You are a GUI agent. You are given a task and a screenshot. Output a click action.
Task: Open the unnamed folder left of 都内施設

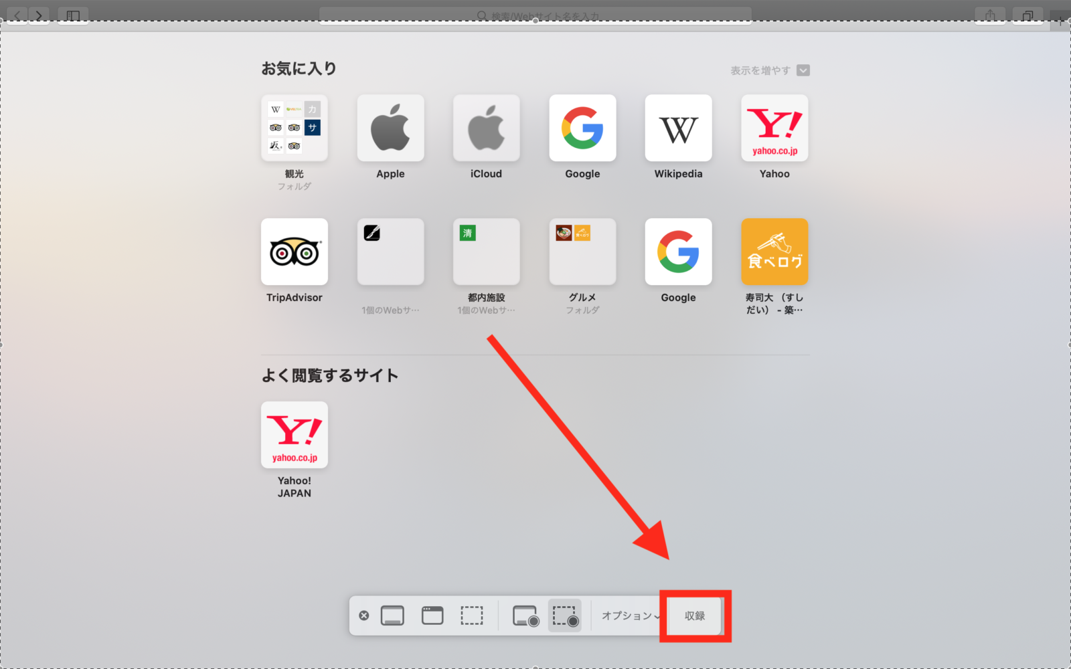(390, 252)
